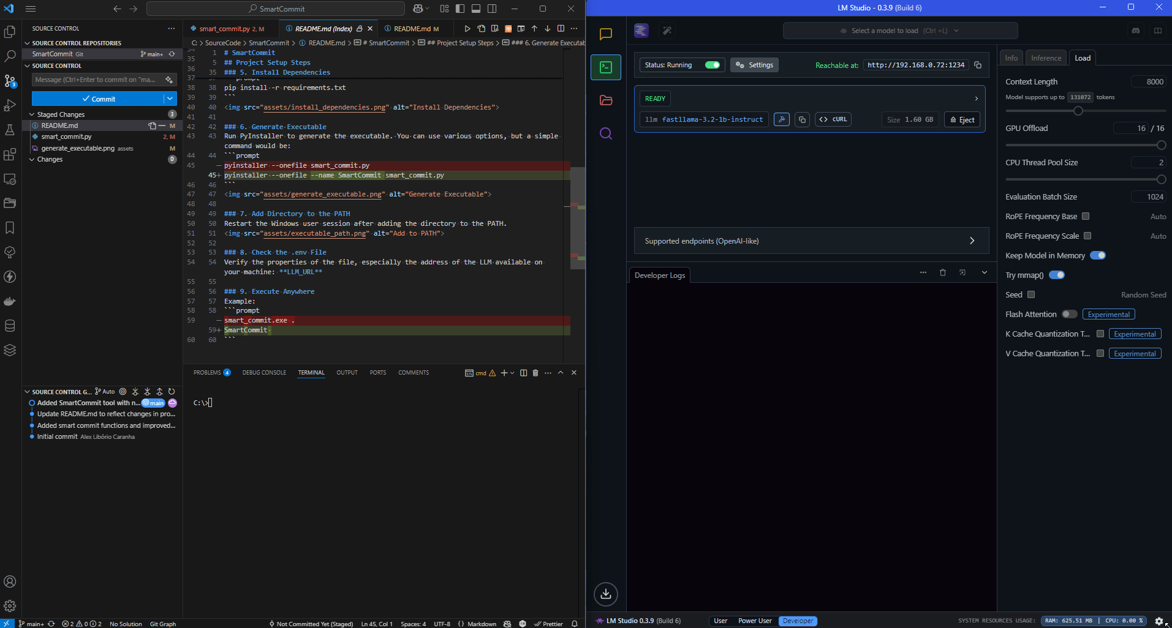The height and width of the screenshot is (628, 1172).
Task: Select User mode in LM Studio
Action: (x=720, y=621)
